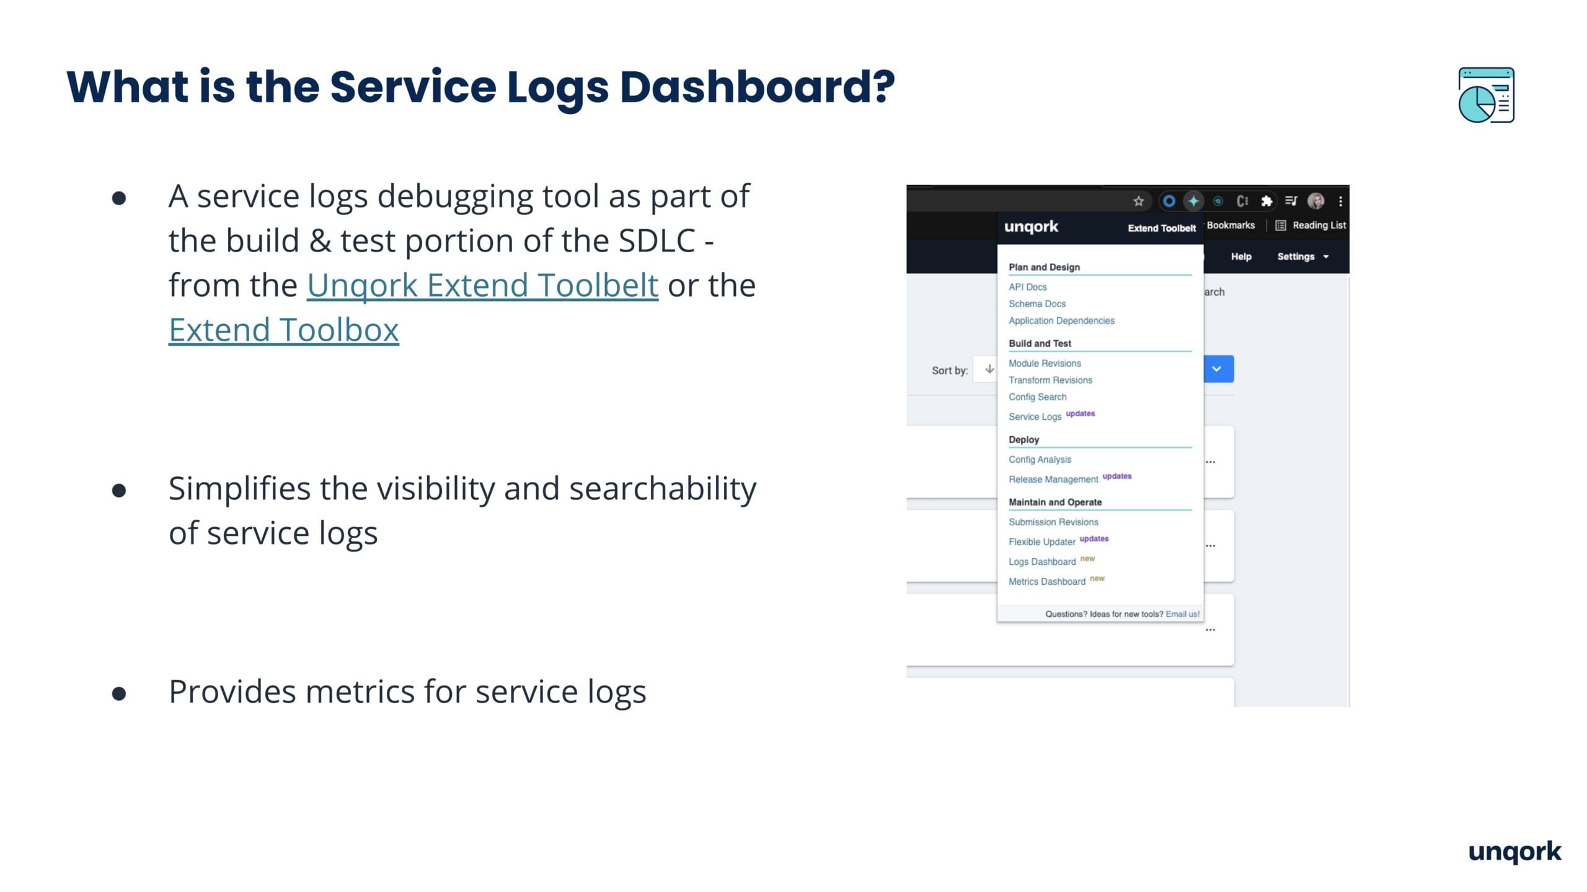
Task: Open Service Logs tool link
Action: pos(1035,417)
